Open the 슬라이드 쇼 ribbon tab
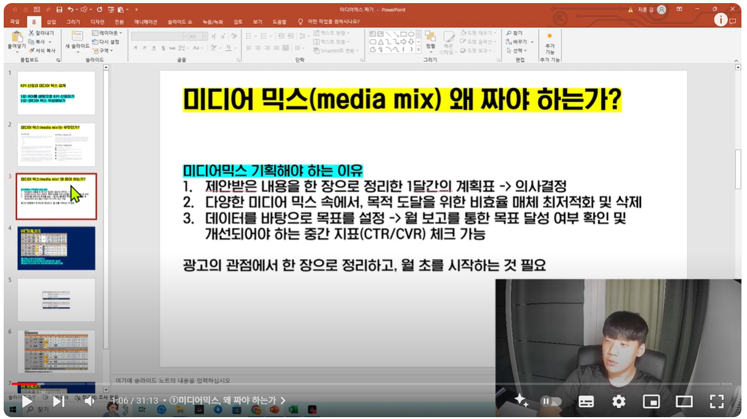Image resolution: width=747 pixels, height=419 pixels. [179, 22]
